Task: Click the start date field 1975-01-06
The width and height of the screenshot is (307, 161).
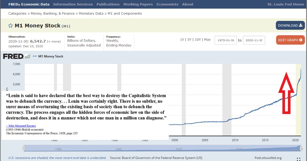Action: pyautogui.click(x=226, y=40)
